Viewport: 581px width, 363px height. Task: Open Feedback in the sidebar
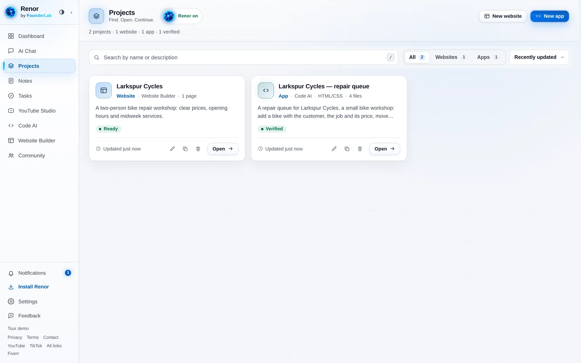[39, 316]
